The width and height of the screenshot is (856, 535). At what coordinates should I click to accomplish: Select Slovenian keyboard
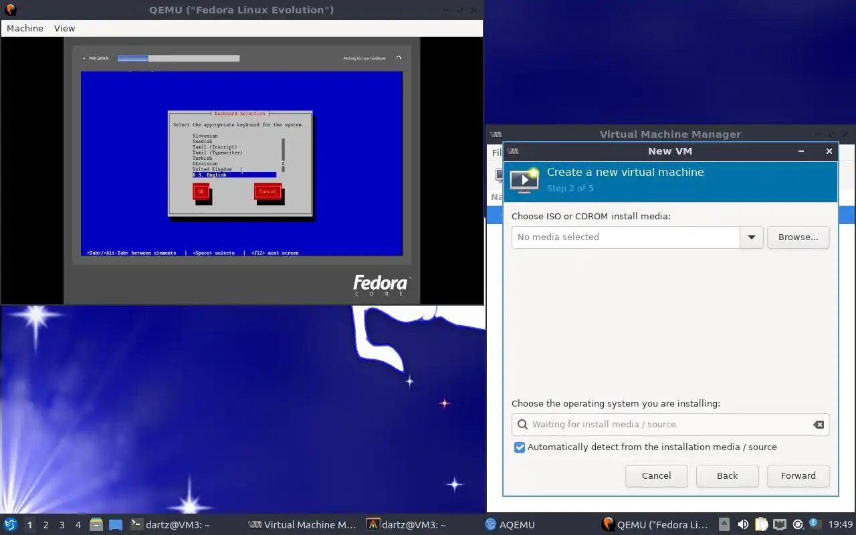pos(205,136)
